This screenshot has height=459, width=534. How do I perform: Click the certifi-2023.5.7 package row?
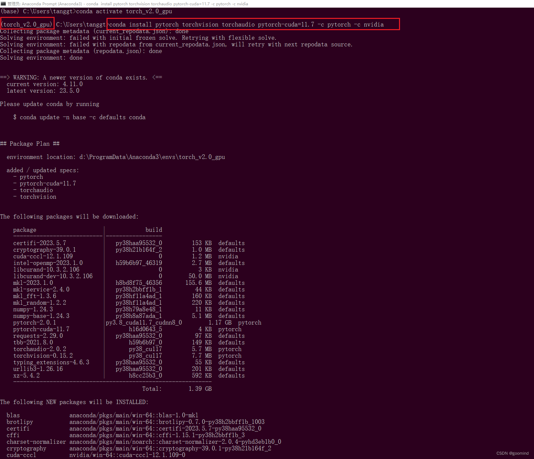pyautogui.click(x=129, y=243)
